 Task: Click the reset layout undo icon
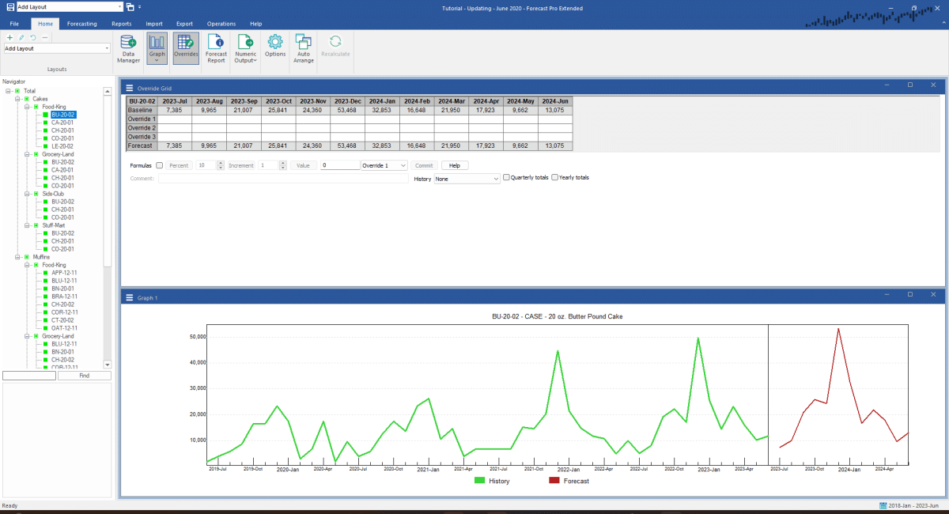(x=33, y=37)
